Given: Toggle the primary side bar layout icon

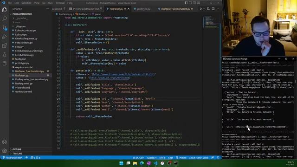Looking at the screenshot, I should (x=186, y=3).
